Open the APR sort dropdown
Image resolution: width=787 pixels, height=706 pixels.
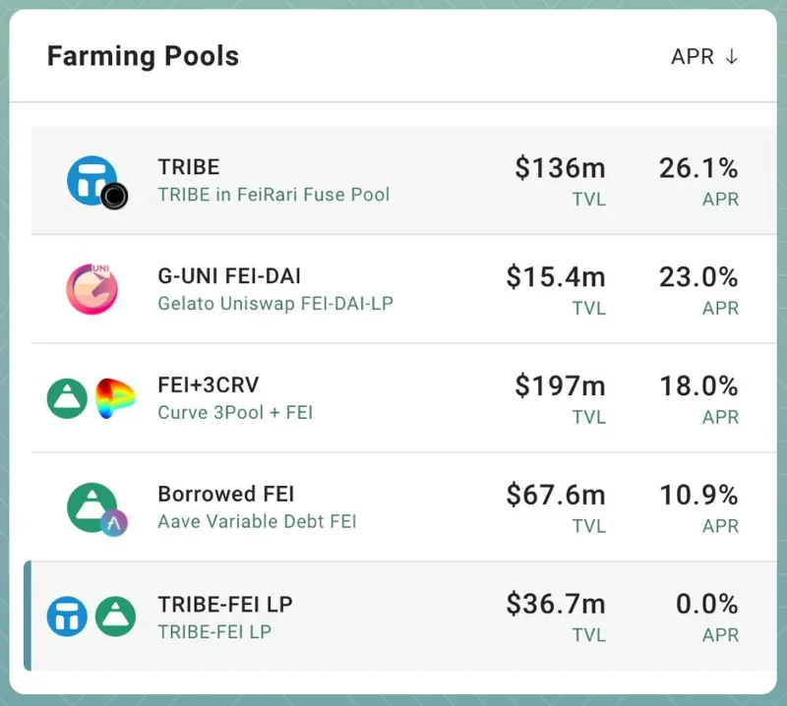704,57
